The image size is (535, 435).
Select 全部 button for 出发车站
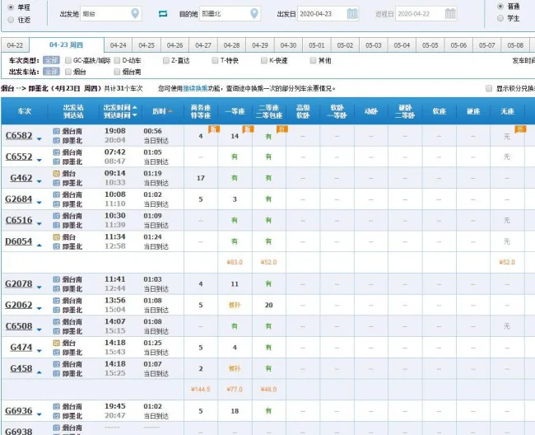click(51, 72)
